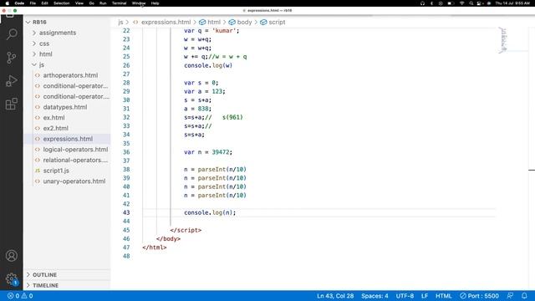Viewport: 535px width, 301px height.
Task: Open the Code application menu
Action: [x=19, y=3]
